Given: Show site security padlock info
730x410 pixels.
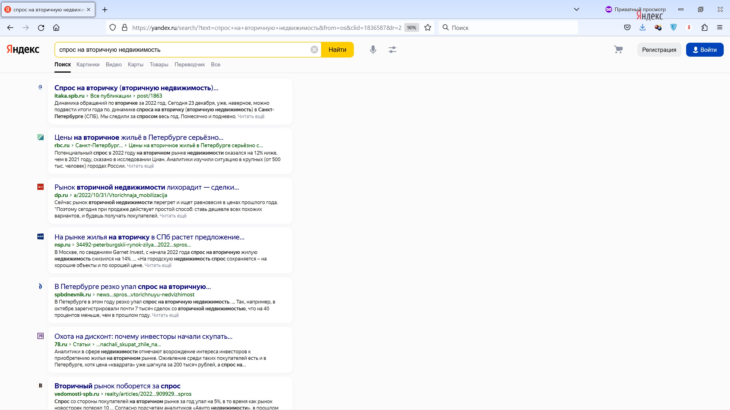Looking at the screenshot, I should coord(125,28).
